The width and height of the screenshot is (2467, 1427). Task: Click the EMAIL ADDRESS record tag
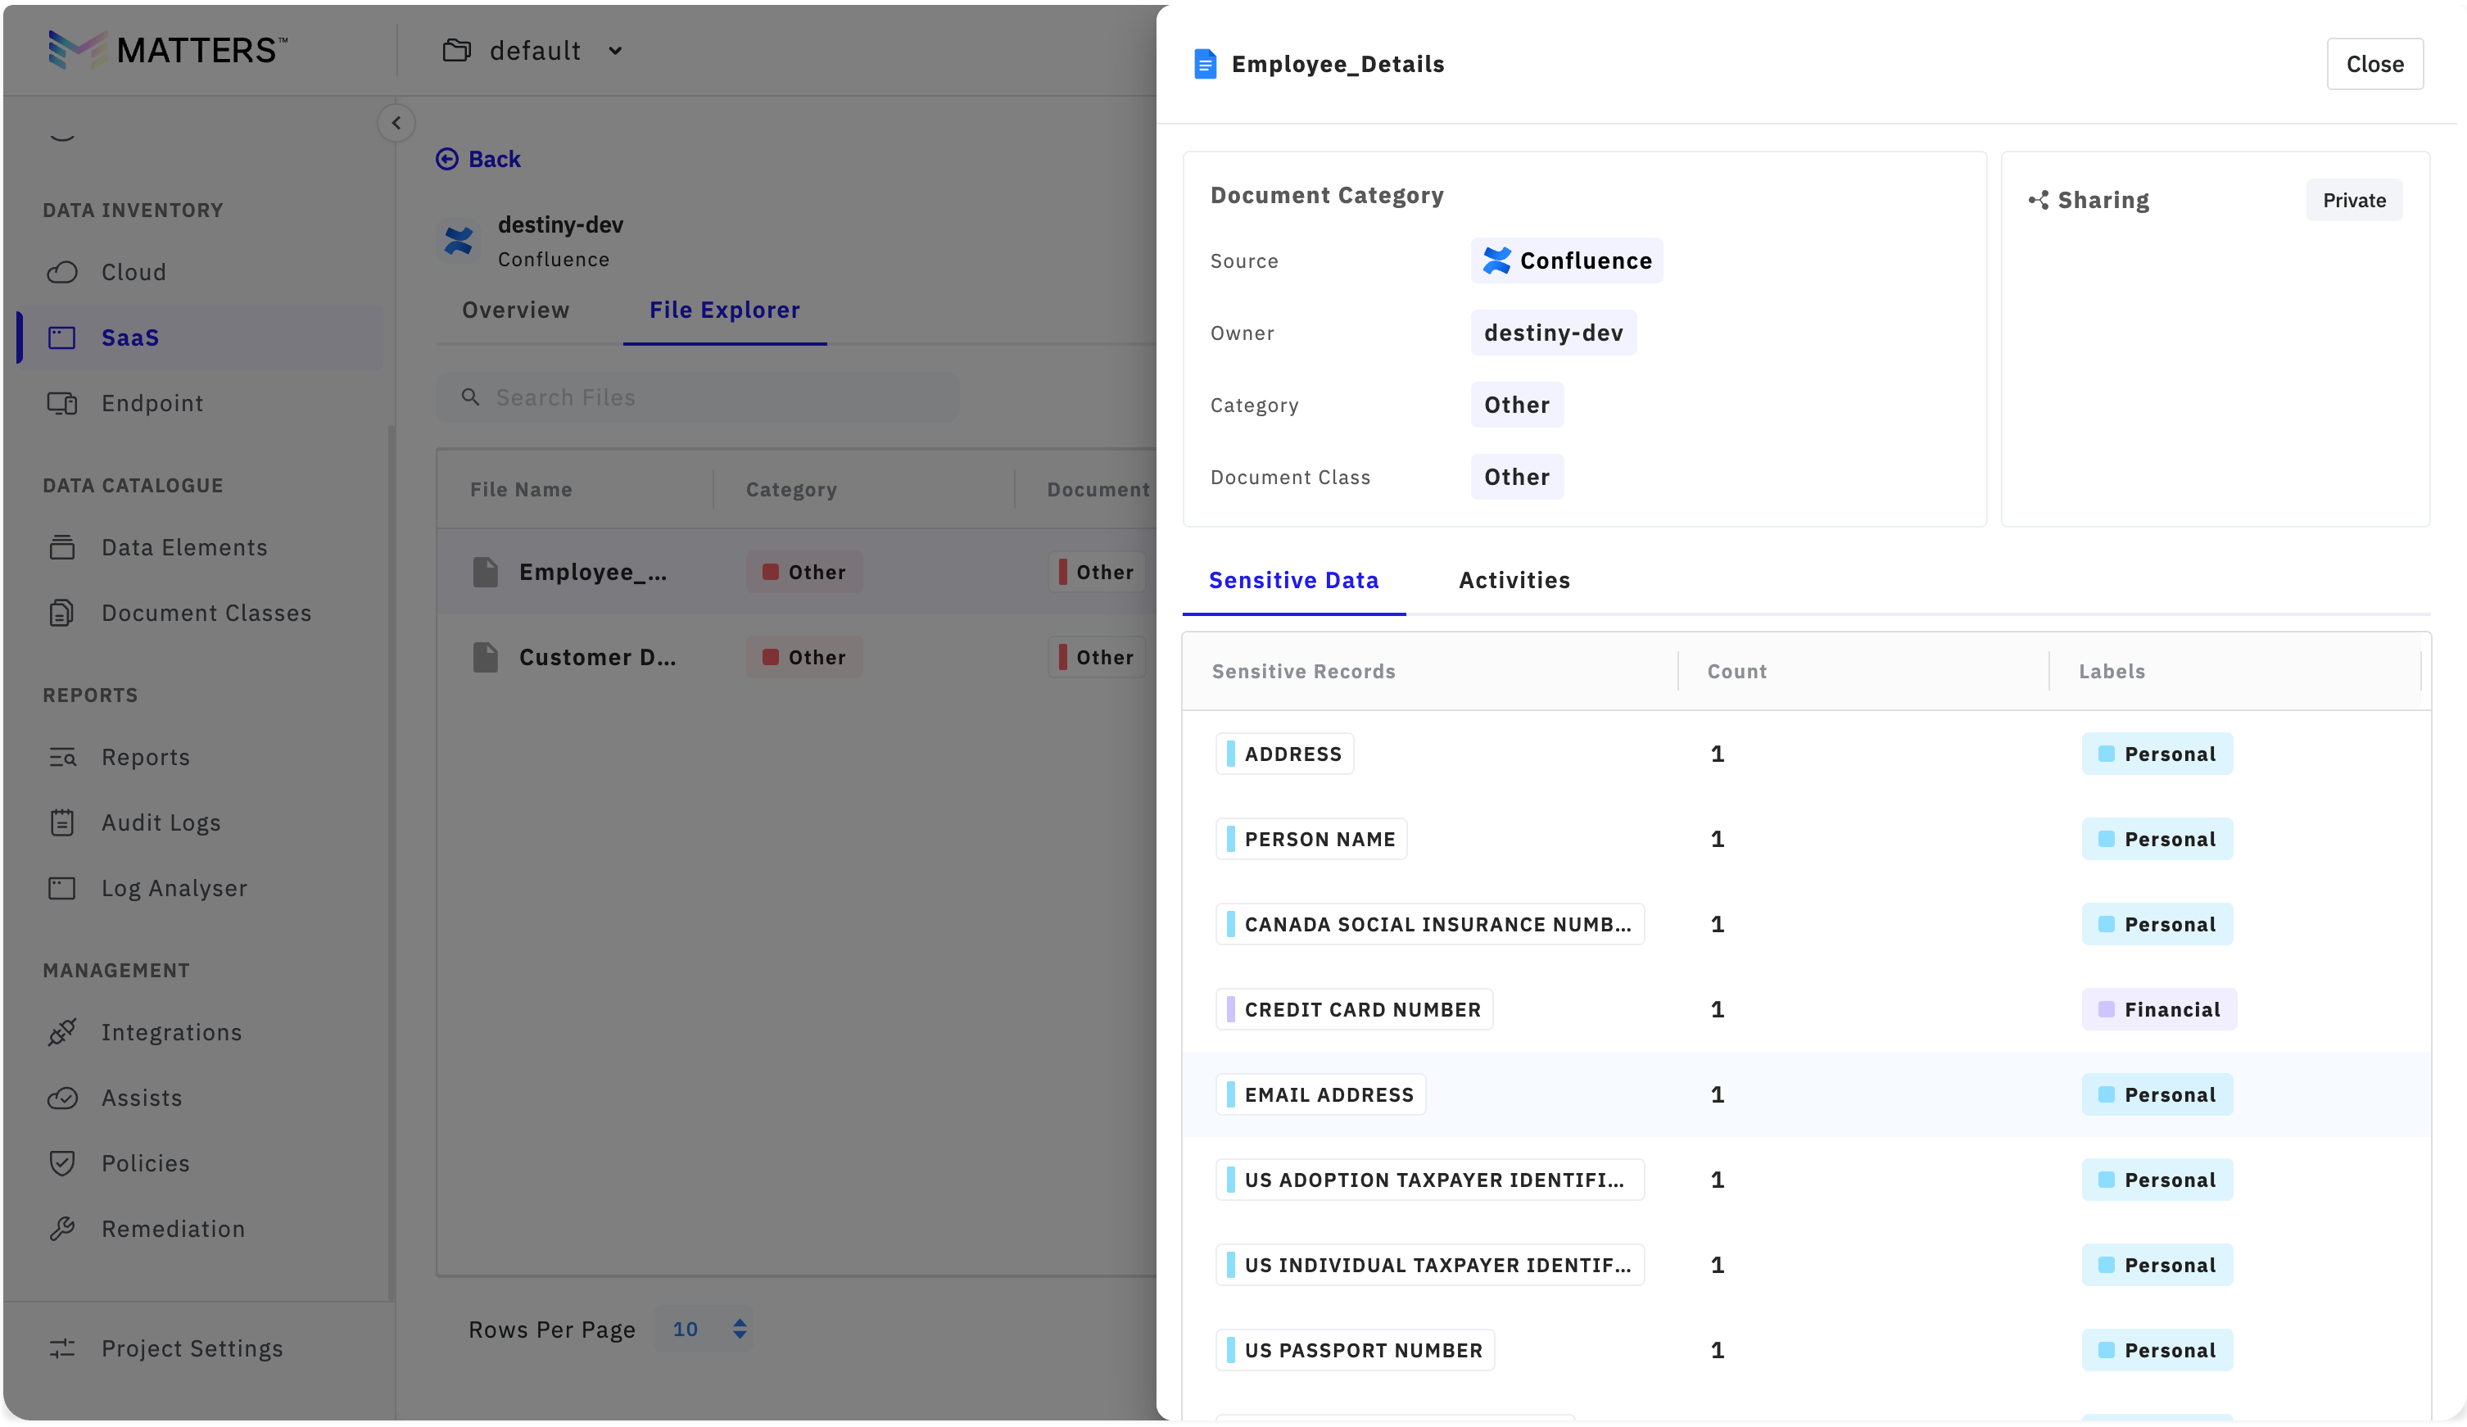(1320, 1094)
